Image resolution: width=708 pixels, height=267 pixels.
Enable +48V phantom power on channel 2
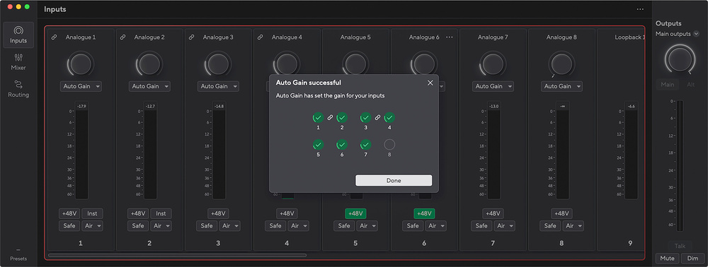(x=138, y=213)
